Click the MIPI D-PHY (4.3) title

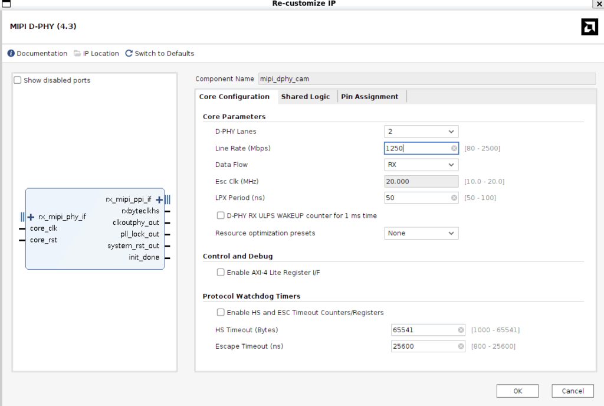click(x=43, y=26)
